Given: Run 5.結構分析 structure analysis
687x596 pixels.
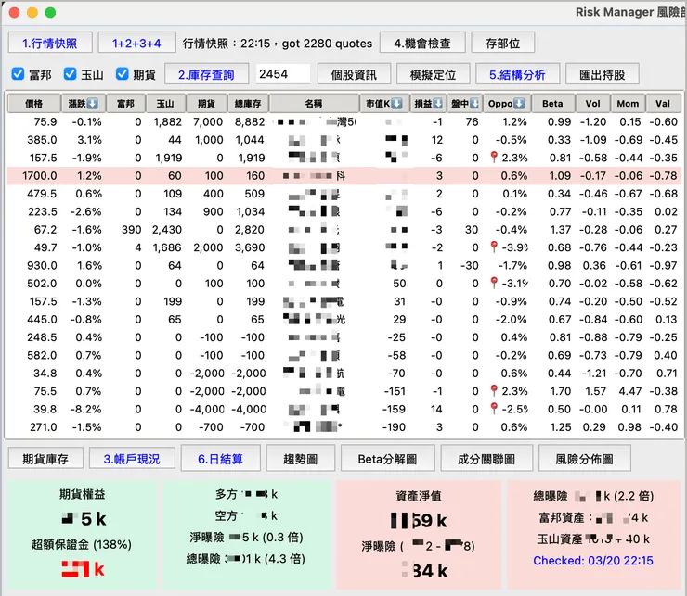Looking at the screenshot, I should click(517, 74).
